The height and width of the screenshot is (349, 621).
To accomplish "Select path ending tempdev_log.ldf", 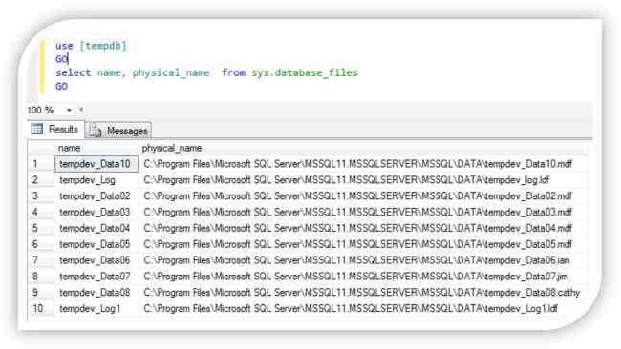I will click(363, 180).
